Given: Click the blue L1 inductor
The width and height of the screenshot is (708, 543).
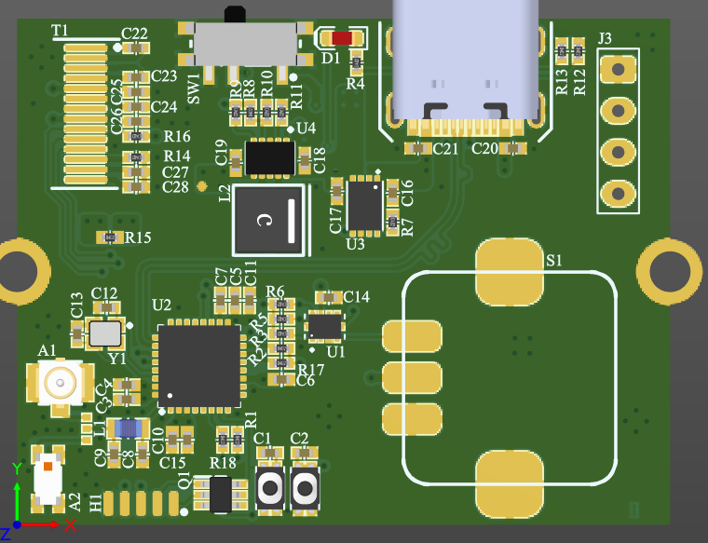Looking at the screenshot, I should [x=129, y=428].
